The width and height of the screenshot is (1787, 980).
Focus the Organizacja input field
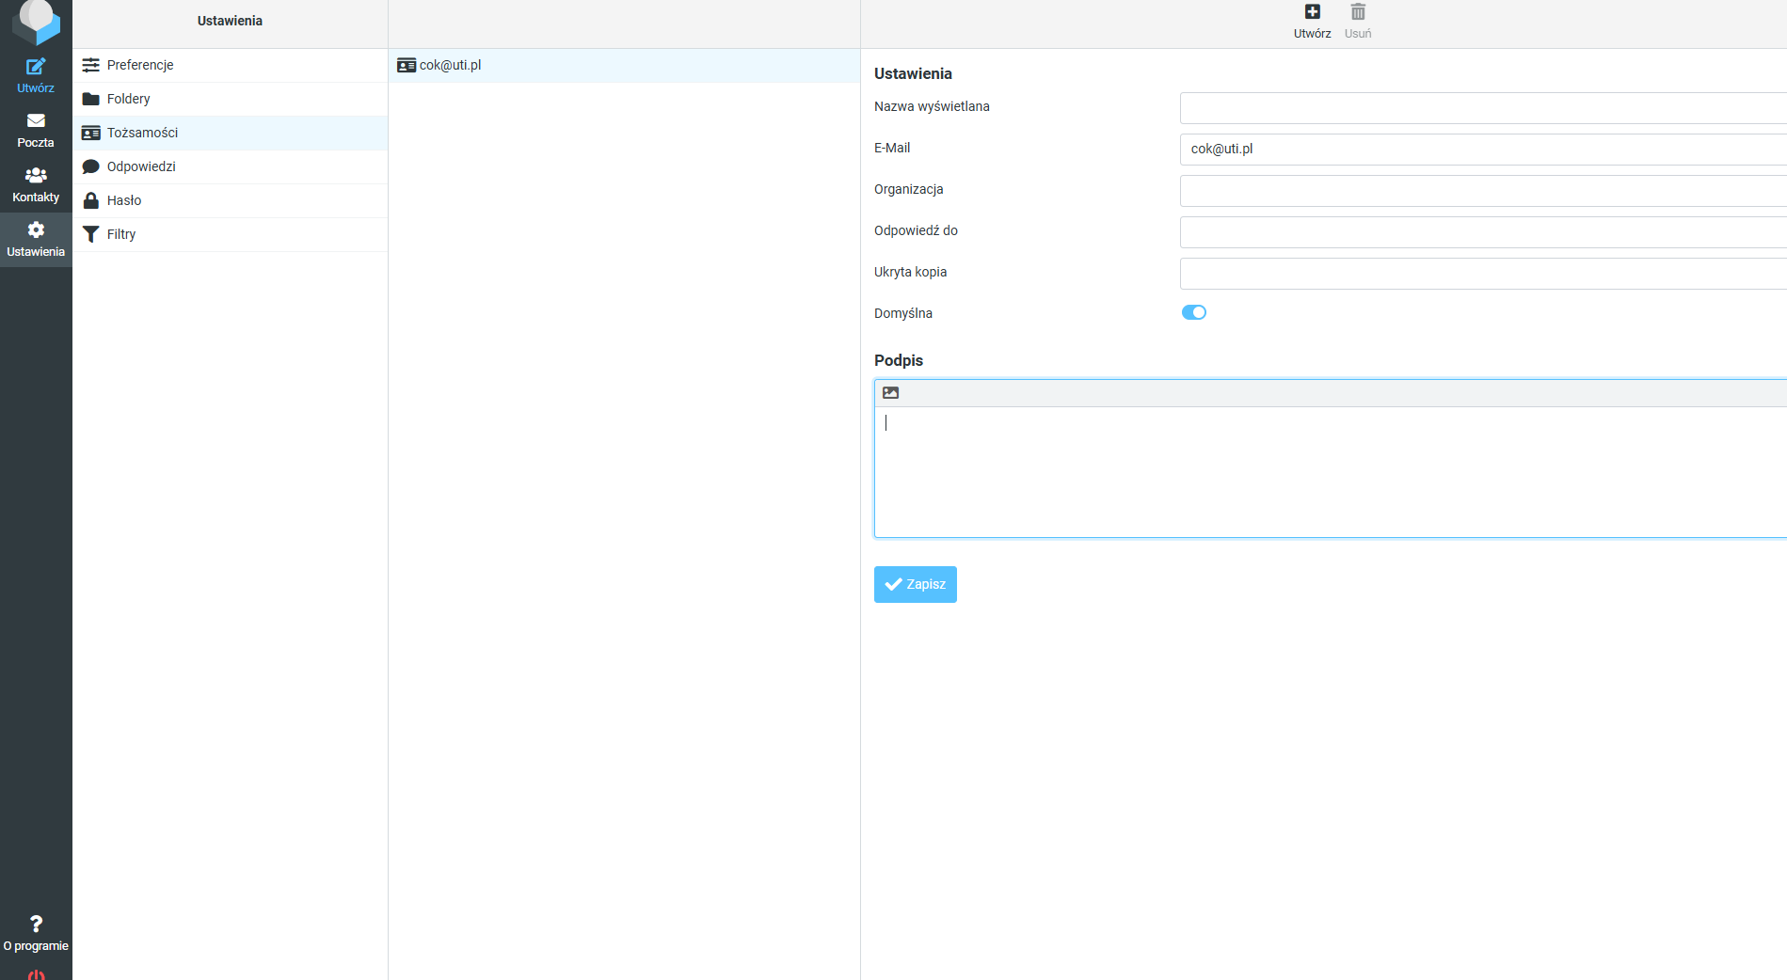[1483, 191]
